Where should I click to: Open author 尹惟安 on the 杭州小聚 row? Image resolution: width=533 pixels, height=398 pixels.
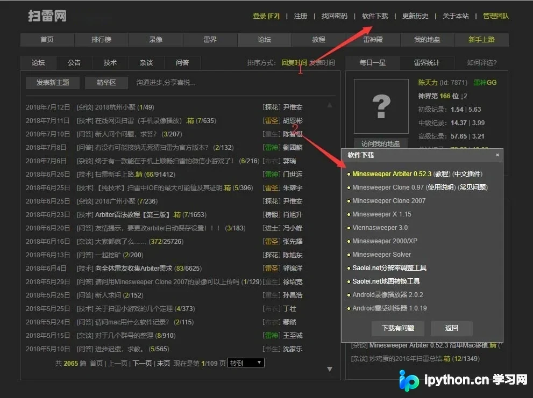pyautogui.click(x=293, y=107)
